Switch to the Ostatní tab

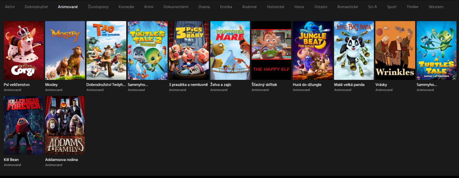(321, 7)
